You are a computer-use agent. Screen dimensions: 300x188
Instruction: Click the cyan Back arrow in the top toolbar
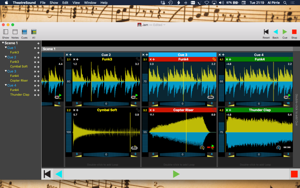tap(276, 32)
